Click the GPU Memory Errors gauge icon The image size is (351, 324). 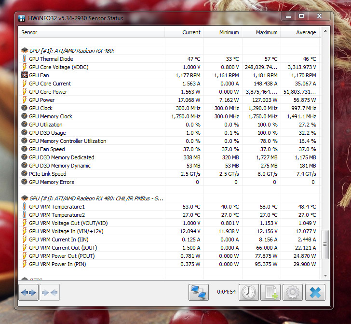point(24,182)
